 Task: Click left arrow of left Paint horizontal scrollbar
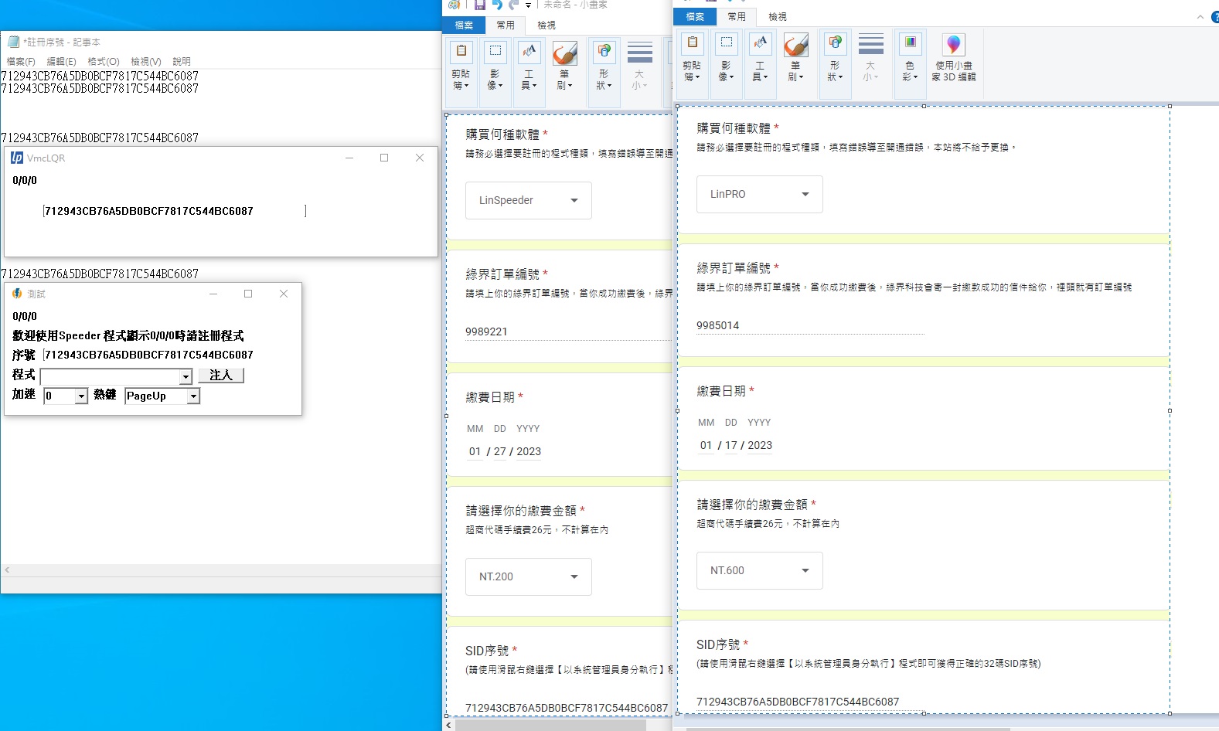[x=449, y=725]
